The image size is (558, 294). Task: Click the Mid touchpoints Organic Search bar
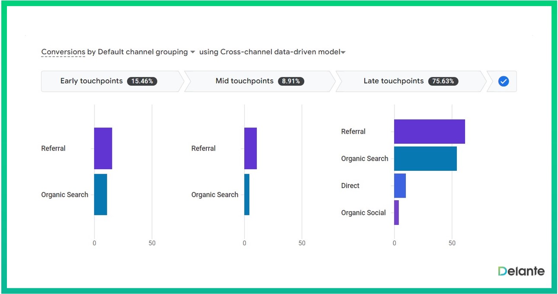(247, 195)
